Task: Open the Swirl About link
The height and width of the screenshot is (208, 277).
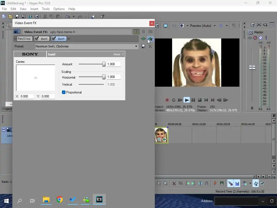Action: pos(117,54)
